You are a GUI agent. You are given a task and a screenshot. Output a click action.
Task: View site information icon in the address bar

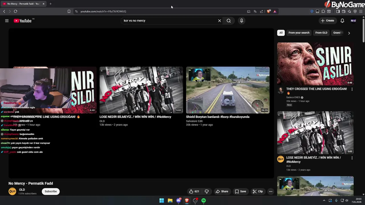pos(76,11)
